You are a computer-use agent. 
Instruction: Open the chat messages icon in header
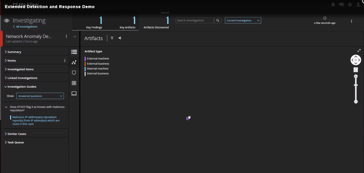(341, 5)
